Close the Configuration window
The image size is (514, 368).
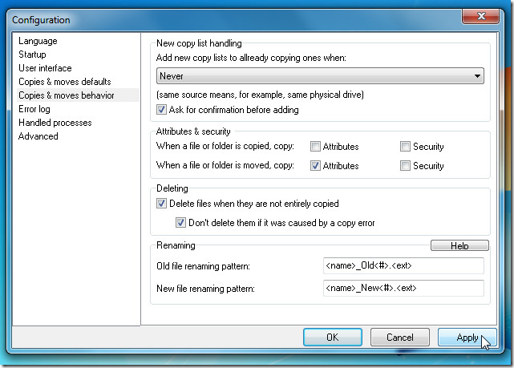click(481, 16)
